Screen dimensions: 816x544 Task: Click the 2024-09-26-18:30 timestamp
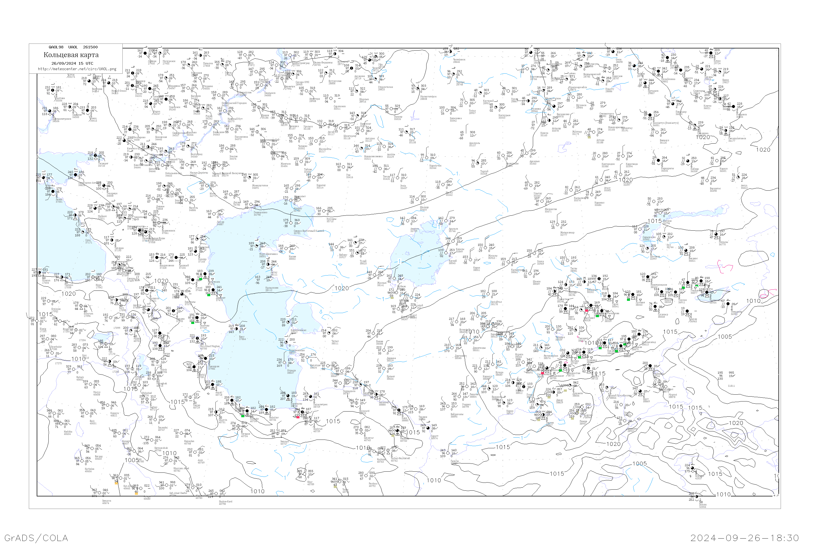point(744,537)
